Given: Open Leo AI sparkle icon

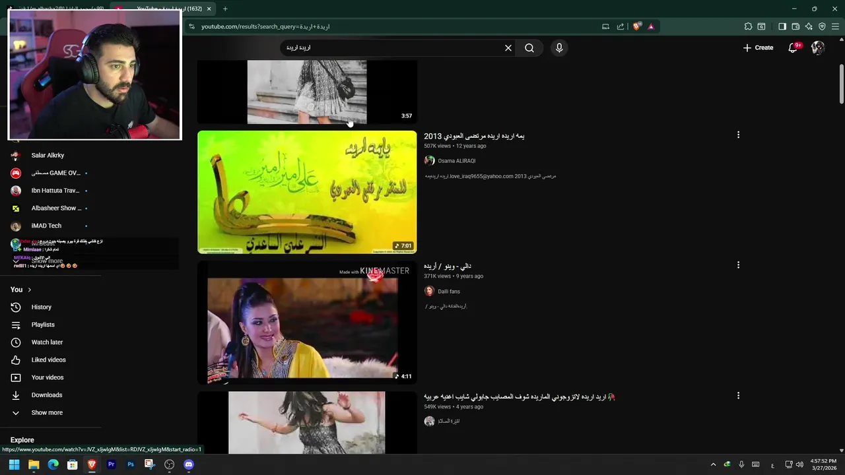Looking at the screenshot, I should point(809,26).
